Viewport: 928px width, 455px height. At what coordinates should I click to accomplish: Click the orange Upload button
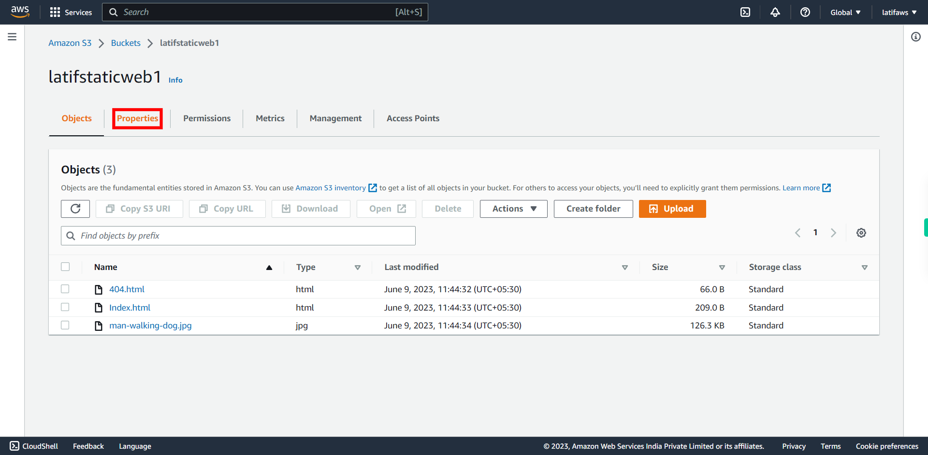(x=672, y=209)
